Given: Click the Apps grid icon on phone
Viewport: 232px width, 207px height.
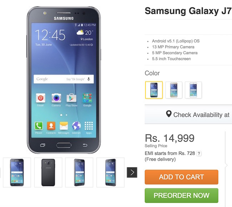Looking at the screenshot, I should tap(89, 126).
